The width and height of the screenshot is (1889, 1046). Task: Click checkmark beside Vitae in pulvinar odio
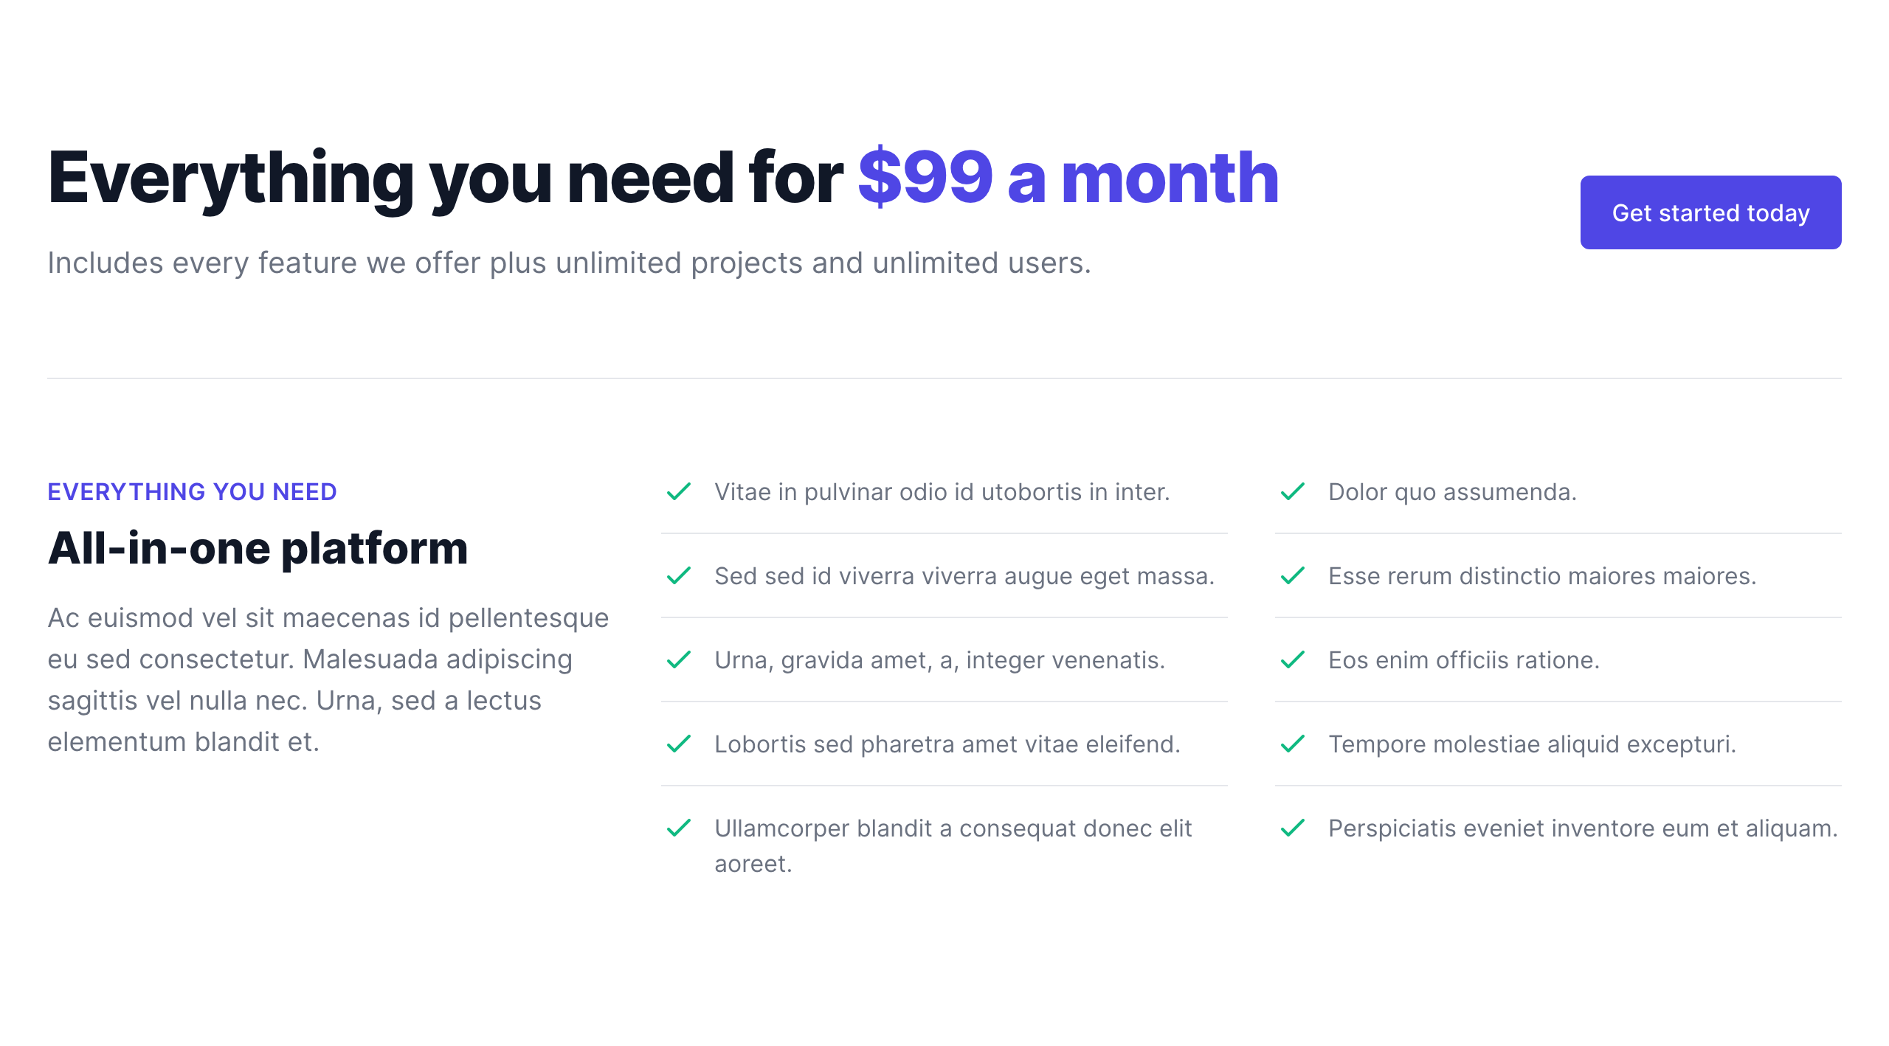678,491
